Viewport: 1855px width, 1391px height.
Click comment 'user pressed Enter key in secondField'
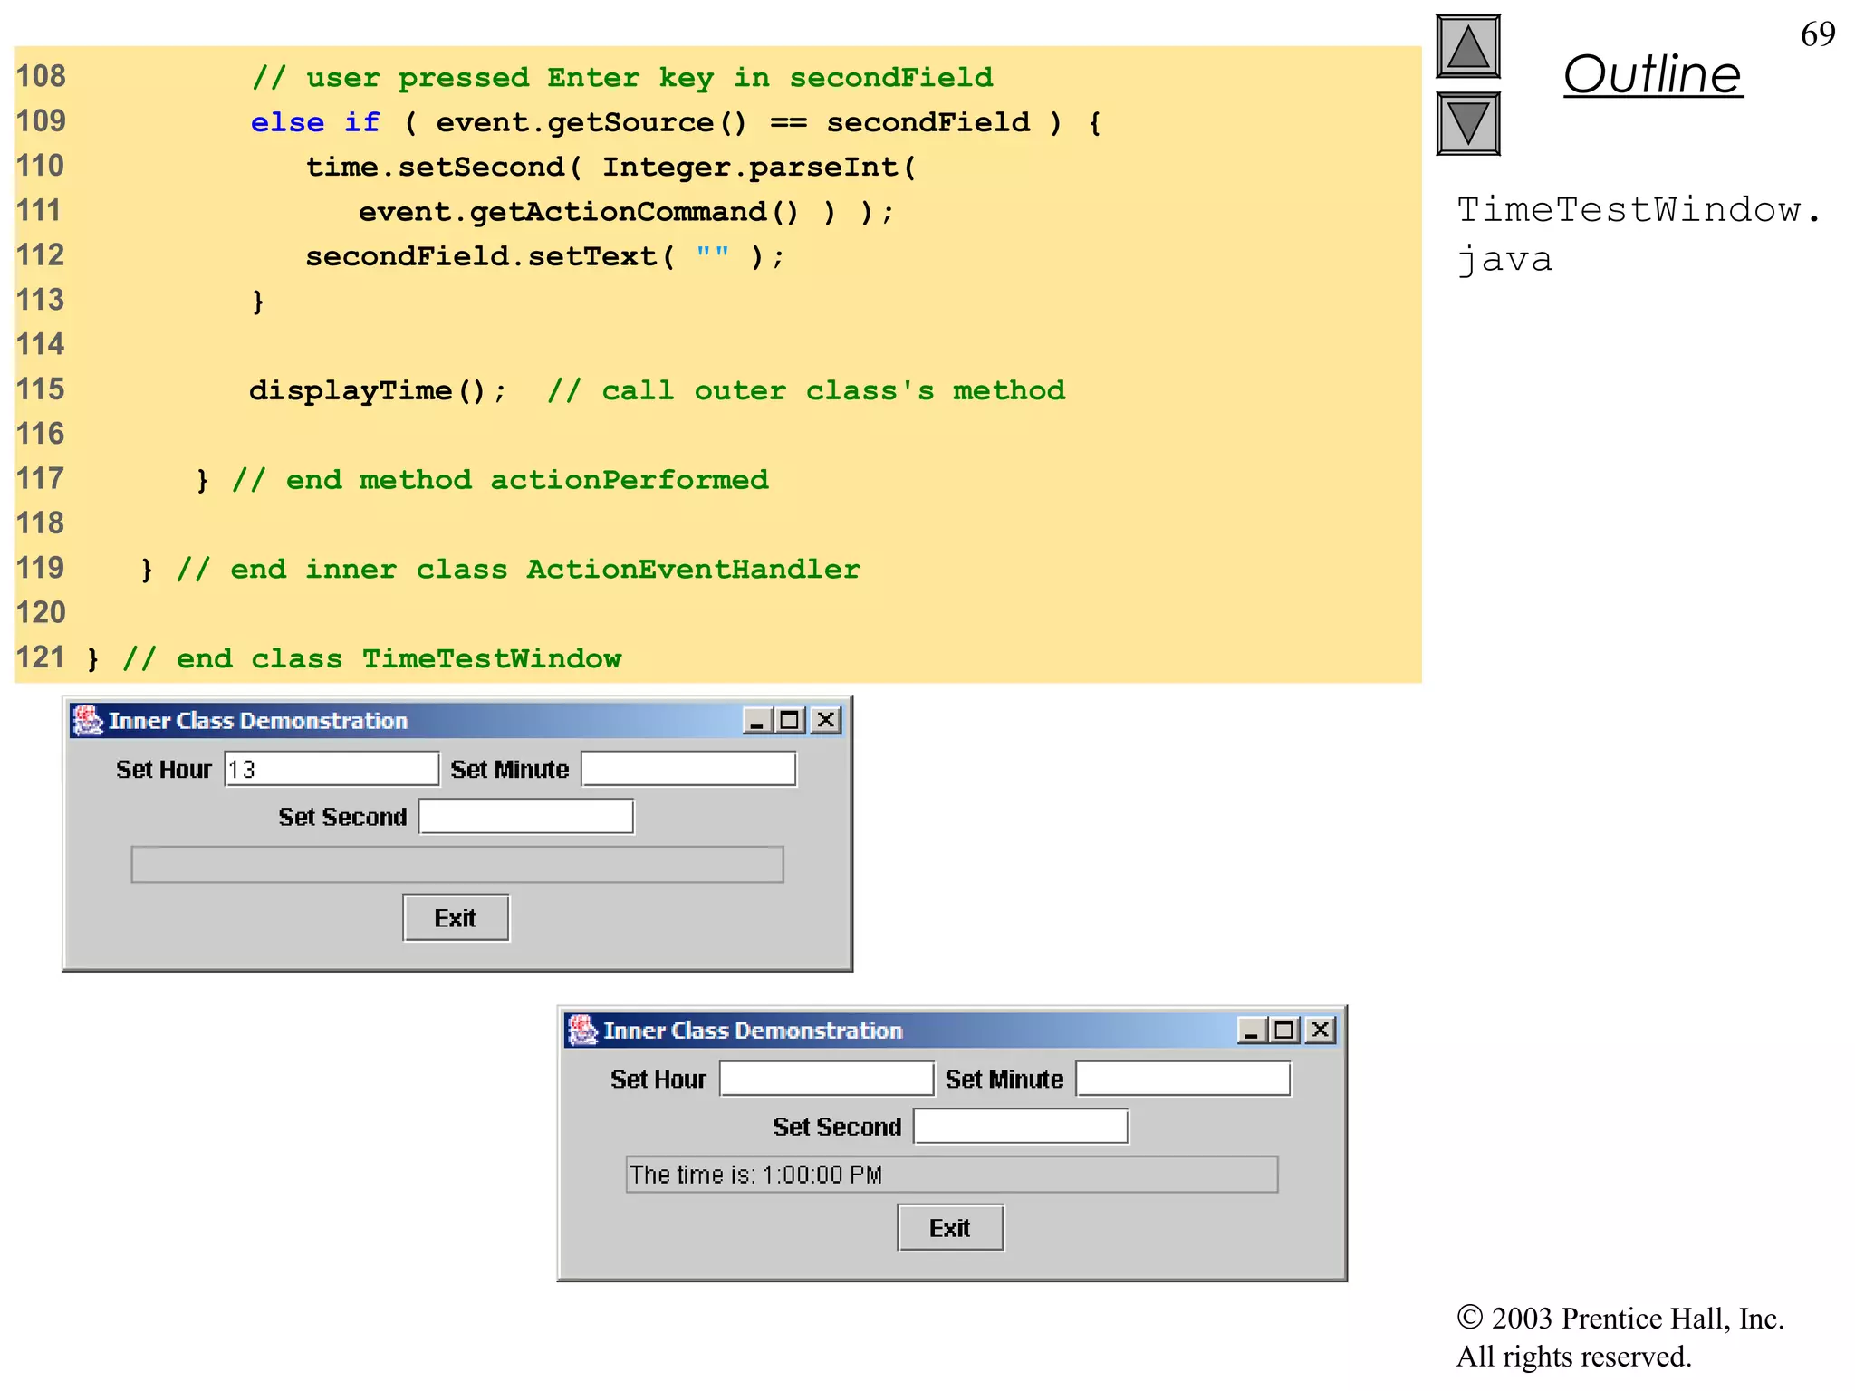pos(622,77)
